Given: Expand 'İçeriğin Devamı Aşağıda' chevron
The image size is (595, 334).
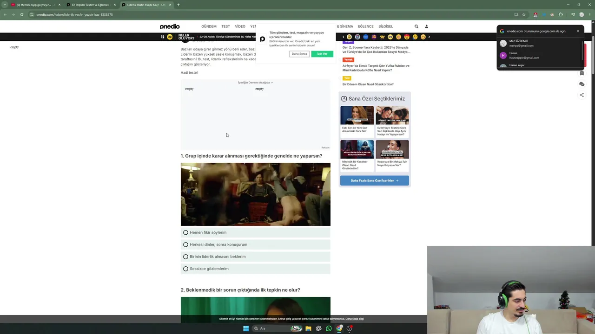Looking at the screenshot, I should pos(272,83).
